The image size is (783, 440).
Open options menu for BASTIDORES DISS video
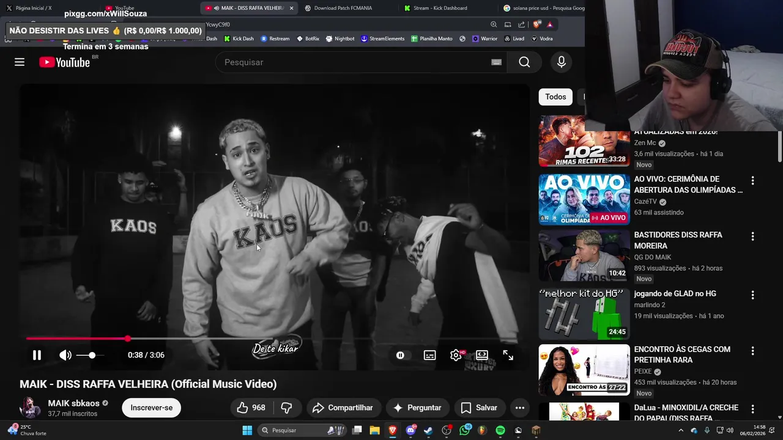coord(752,237)
